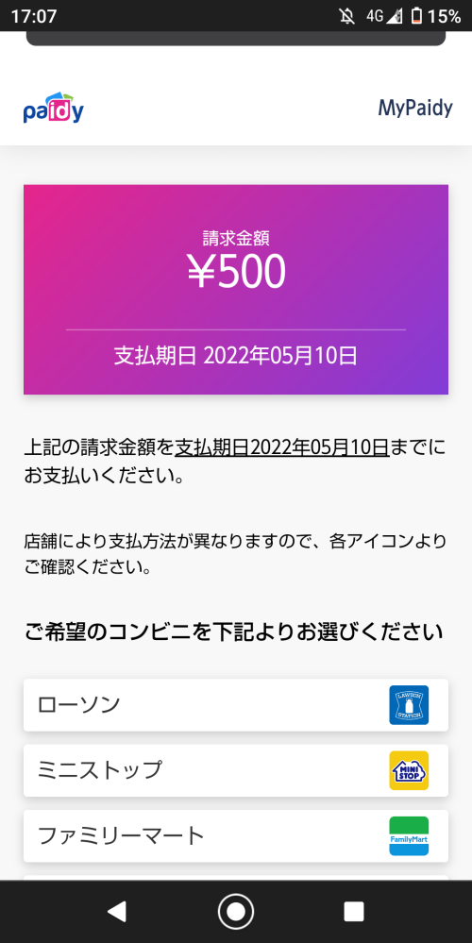Tap the 支払期日 date in gradient card
Viewport: 472px width, 943px height.
pos(236,356)
